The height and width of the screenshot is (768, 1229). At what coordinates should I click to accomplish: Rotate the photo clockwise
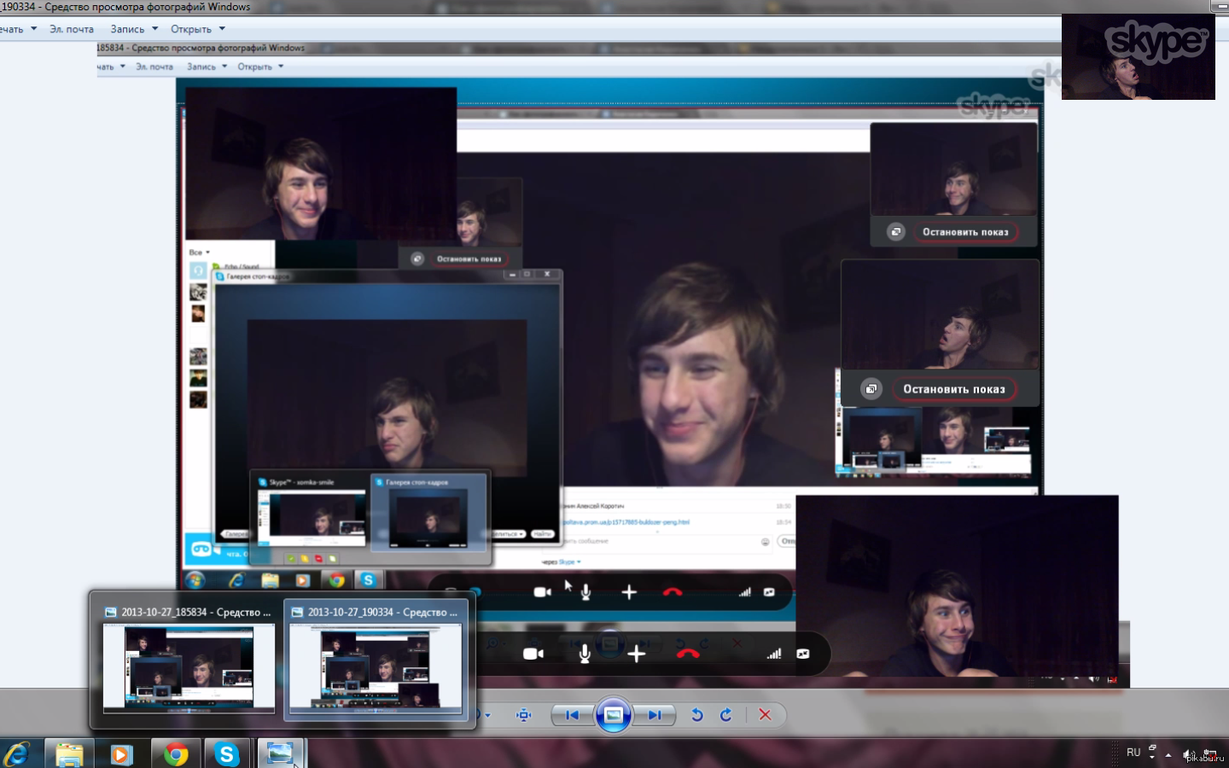pos(725,715)
